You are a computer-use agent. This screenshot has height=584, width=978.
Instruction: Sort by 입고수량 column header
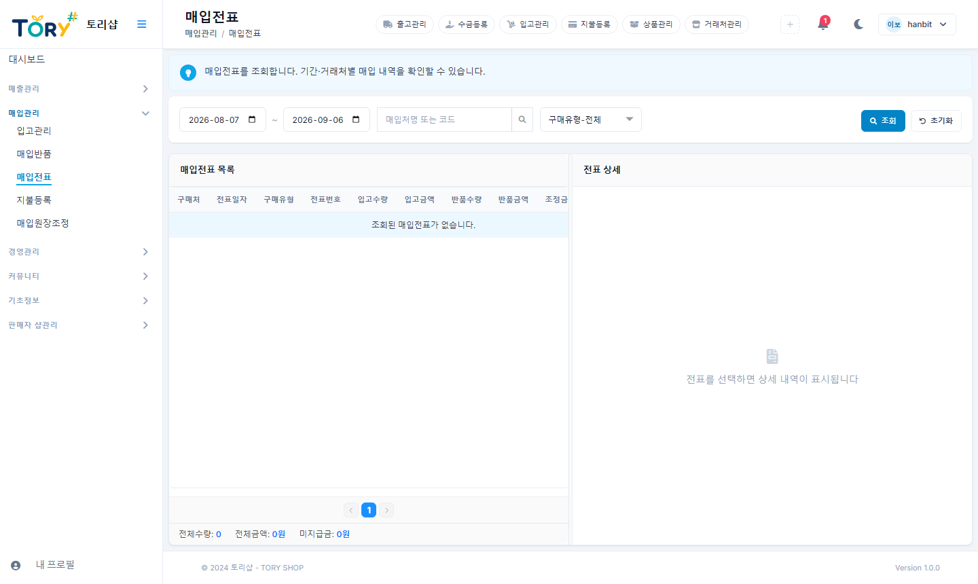373,200
